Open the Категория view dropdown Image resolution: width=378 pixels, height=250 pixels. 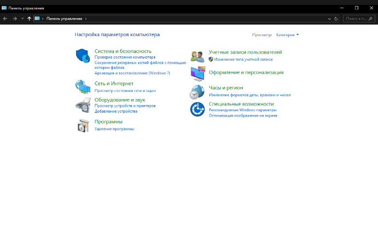pyautogui.click(x=288, y=35)
